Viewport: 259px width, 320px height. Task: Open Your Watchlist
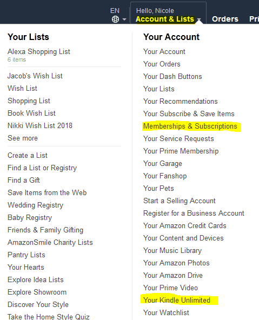[166, 312]
